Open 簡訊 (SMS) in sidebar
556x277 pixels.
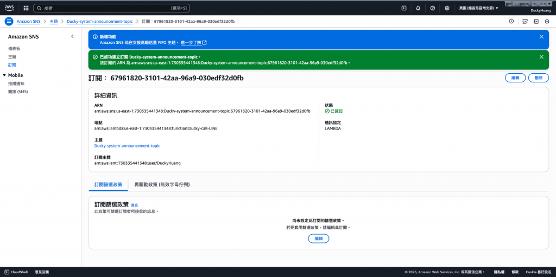(x=18, y=92)
